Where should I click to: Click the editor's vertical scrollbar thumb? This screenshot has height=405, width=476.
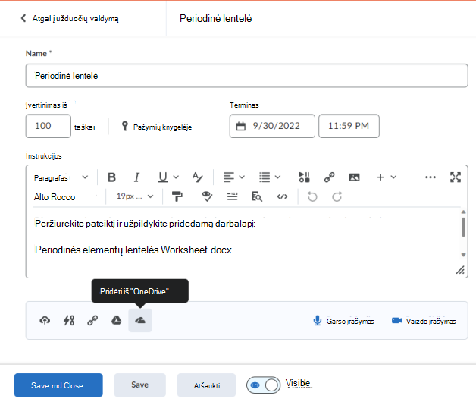(463, 227)
